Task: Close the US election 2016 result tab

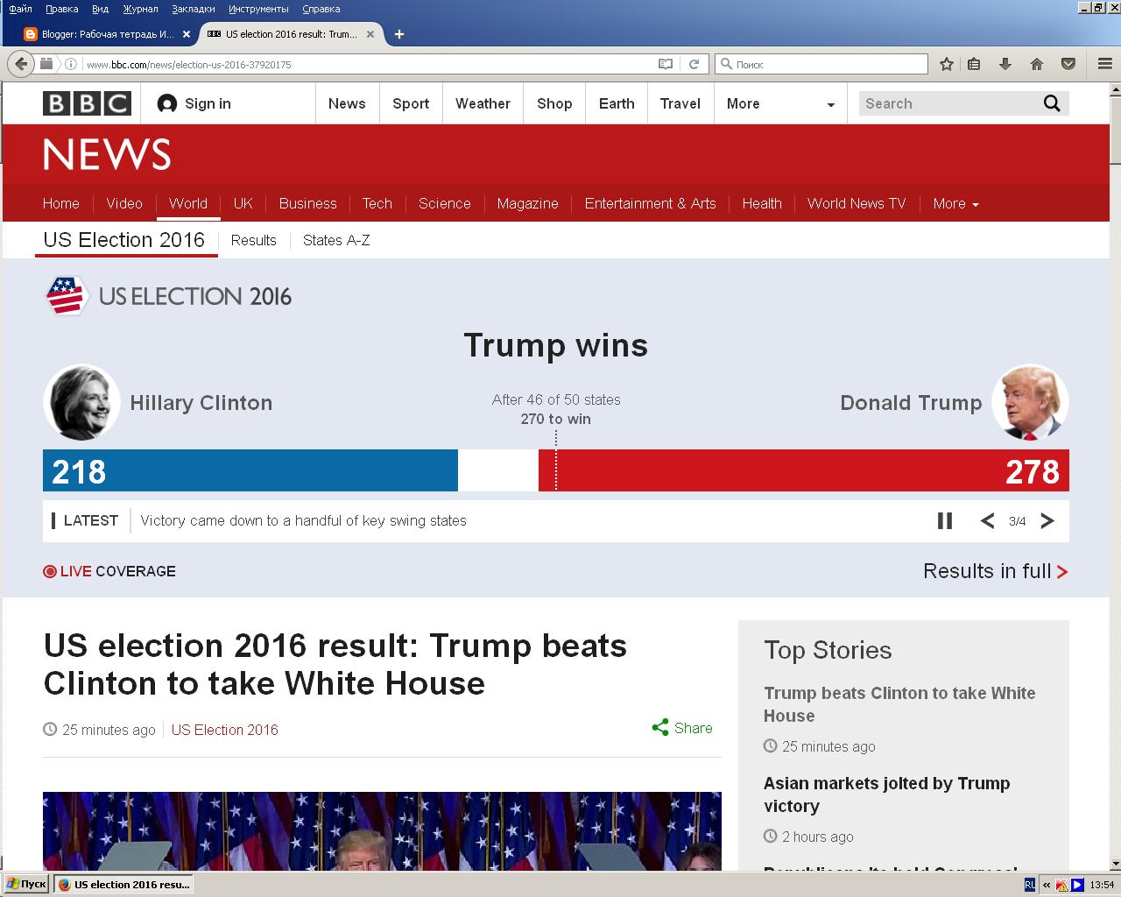Action: click(370, 34)
